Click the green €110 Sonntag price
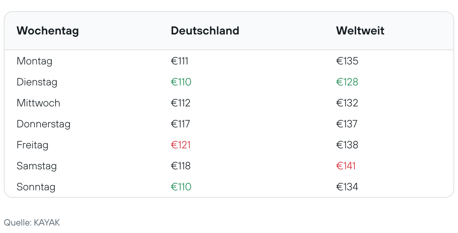This screenshot has width=458, height=233. point(181,187)
